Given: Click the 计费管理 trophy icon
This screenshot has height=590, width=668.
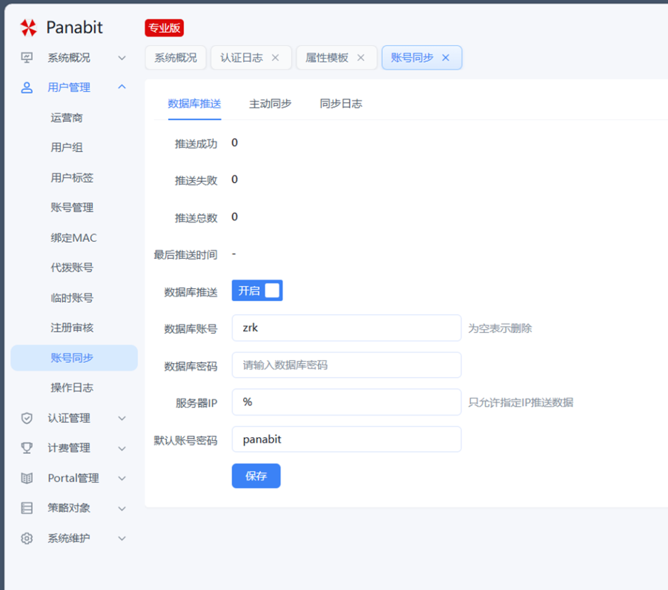Looking at the screenshot, I should coord(27,448).
